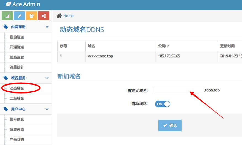Open 我的隧道 in the sidebar

pyautogui.click(x=17, y=37)
